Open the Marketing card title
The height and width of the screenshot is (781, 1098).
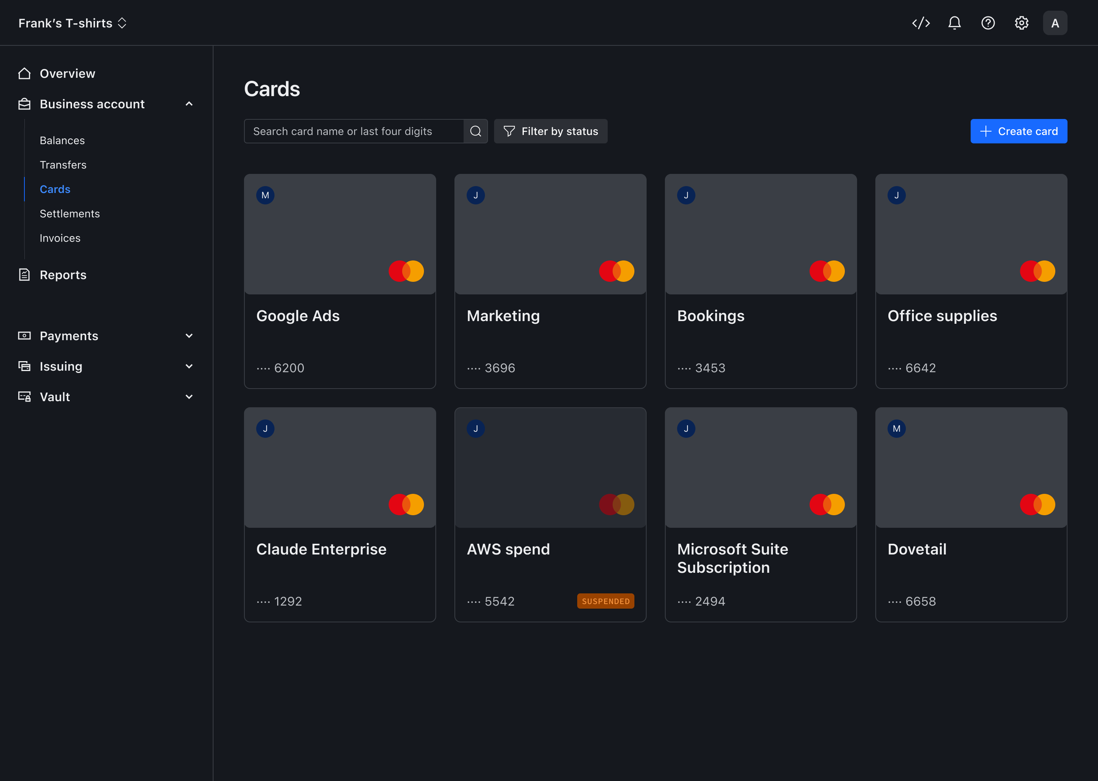click(x=503, y=316)
